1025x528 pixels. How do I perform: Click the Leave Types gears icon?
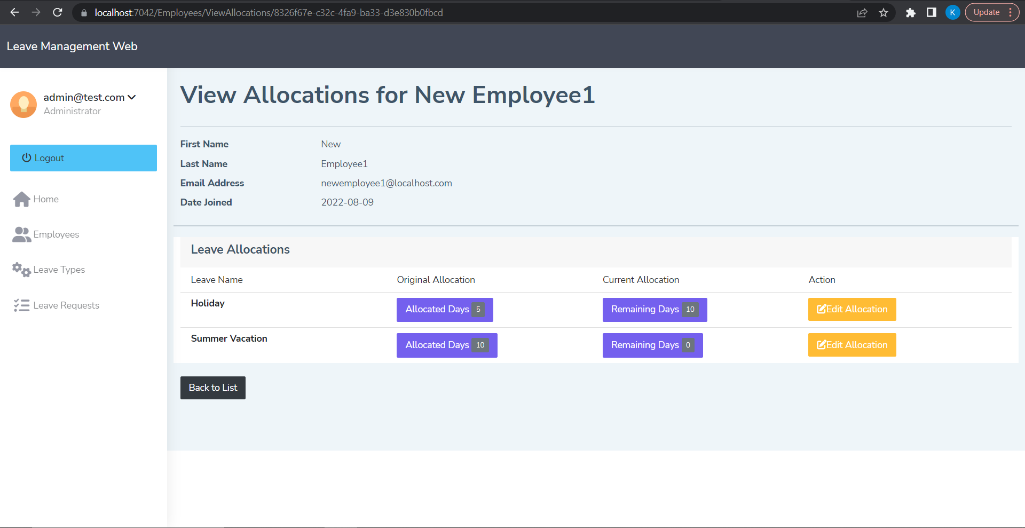click(x=20, y=270)
